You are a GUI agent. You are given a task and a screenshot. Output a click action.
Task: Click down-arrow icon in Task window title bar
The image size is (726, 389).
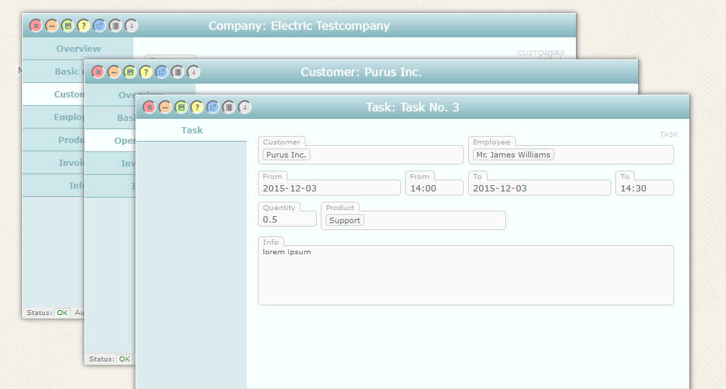[x=244, y=107]
